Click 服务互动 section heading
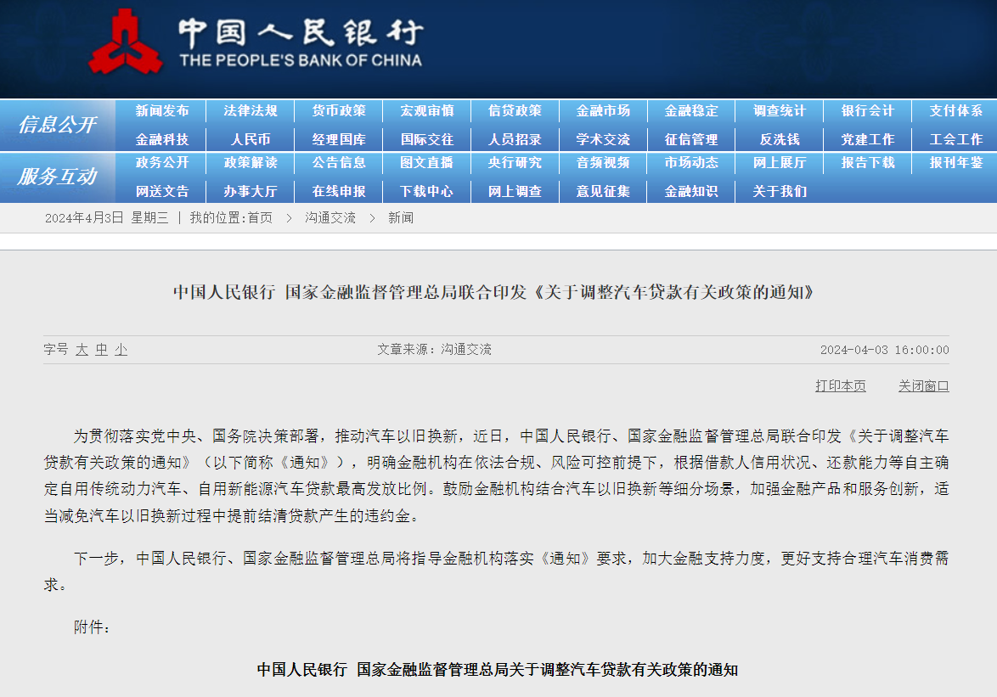 pos(57,177)
